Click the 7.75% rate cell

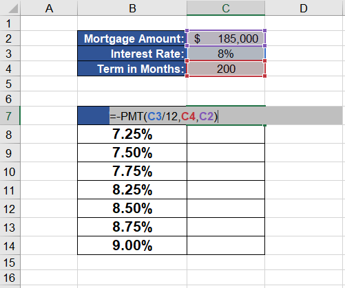tap(132, 171)
